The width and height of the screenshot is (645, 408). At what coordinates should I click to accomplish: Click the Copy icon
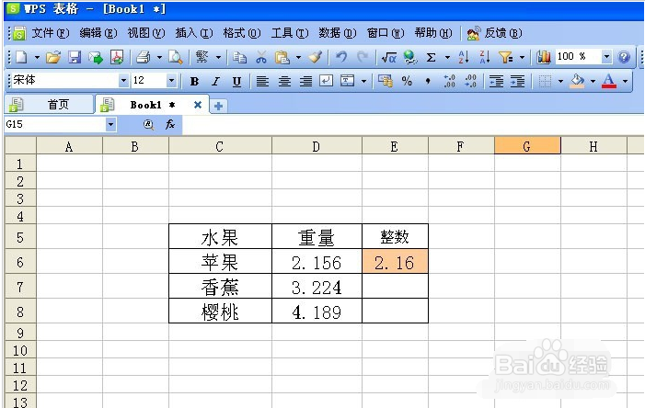[239, 57]
